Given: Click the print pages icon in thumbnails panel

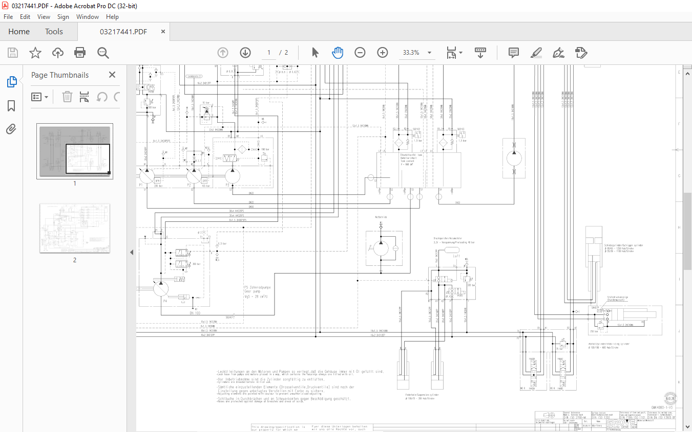Looking at the screenshot, I should (85, 97).
